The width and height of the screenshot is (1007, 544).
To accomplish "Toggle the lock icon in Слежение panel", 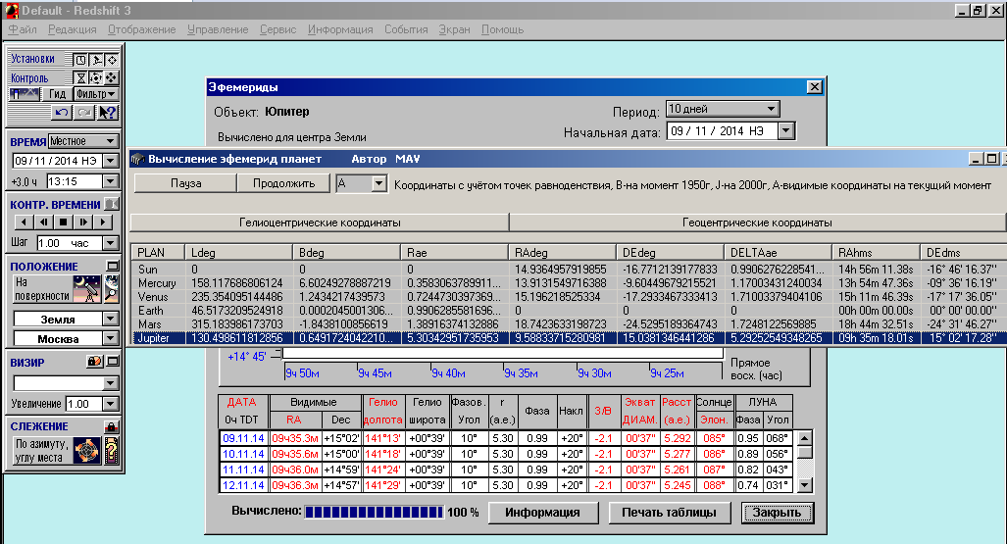I will pos(111,426).
